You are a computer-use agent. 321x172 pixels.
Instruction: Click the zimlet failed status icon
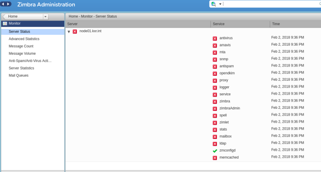[x=215, y=123]
